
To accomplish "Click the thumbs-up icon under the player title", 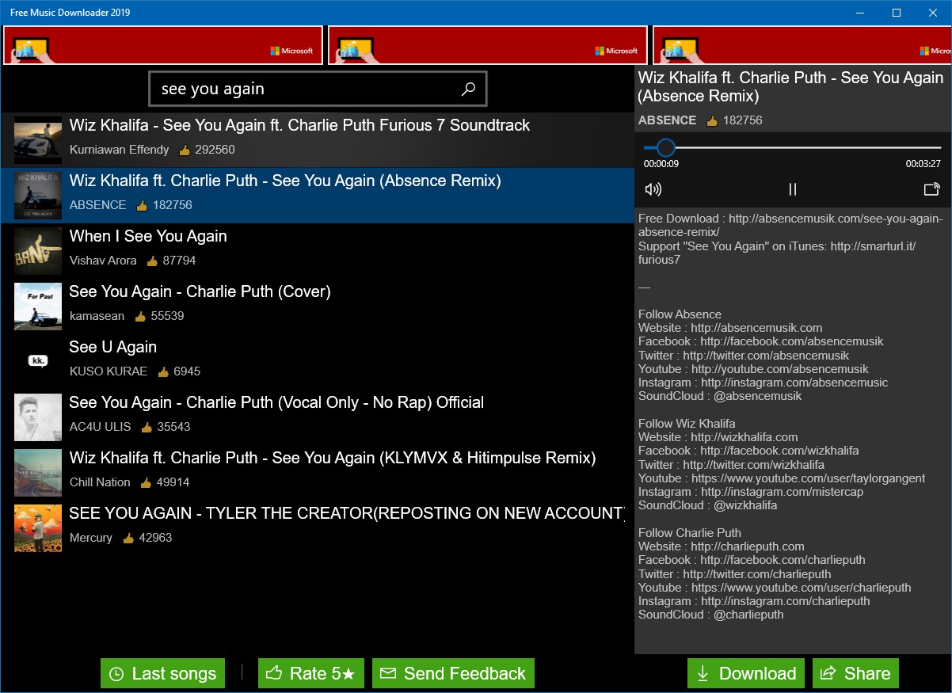I will (x=712, y=120).
